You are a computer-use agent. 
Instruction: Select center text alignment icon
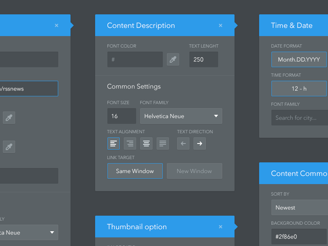(x=146, y=143)
